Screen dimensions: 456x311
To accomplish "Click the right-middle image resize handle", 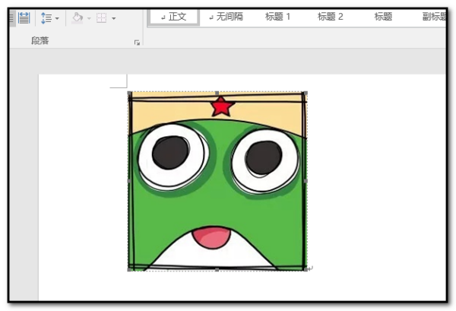I will point(306,181).
